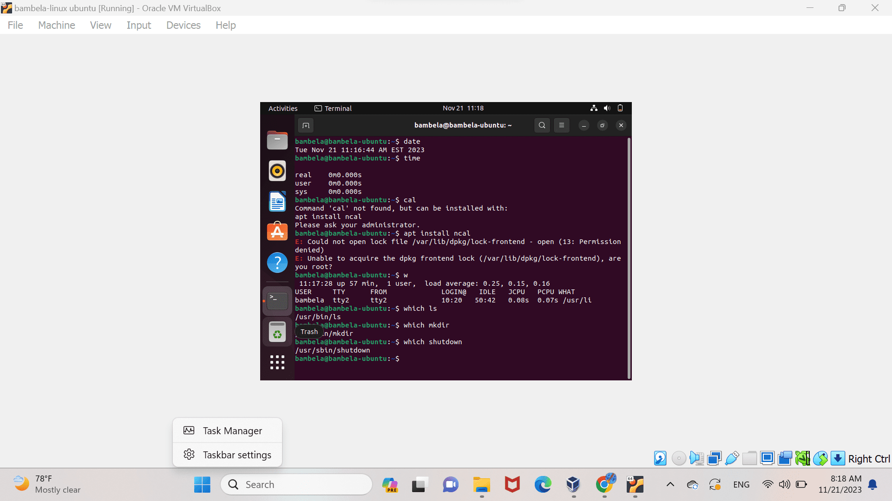This screenshot has height=501, width=892.
Task: Click VirtualBox display indicator icon
Action: point(767,458)
